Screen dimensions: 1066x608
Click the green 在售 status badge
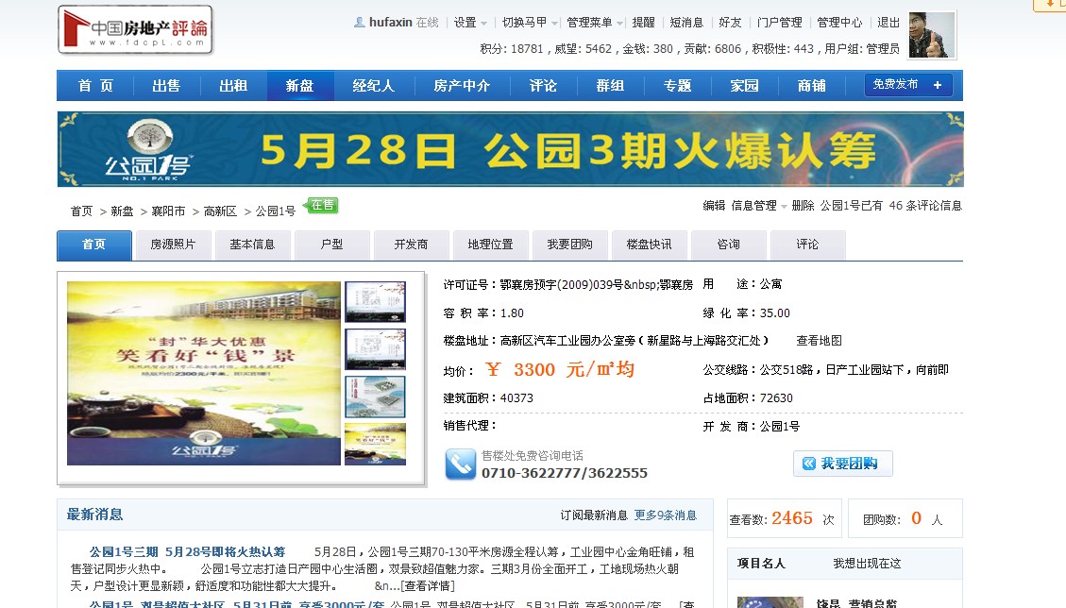click(x=322, y=205)
